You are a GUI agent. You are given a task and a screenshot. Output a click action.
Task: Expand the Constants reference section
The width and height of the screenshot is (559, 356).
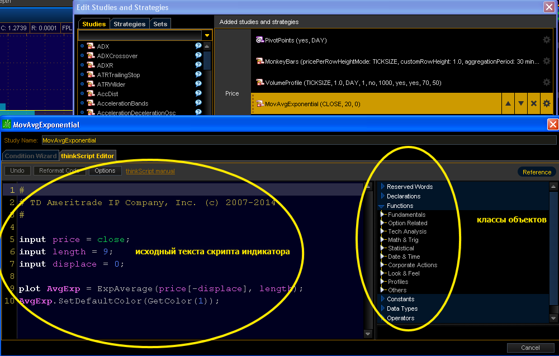coord(382,298)
